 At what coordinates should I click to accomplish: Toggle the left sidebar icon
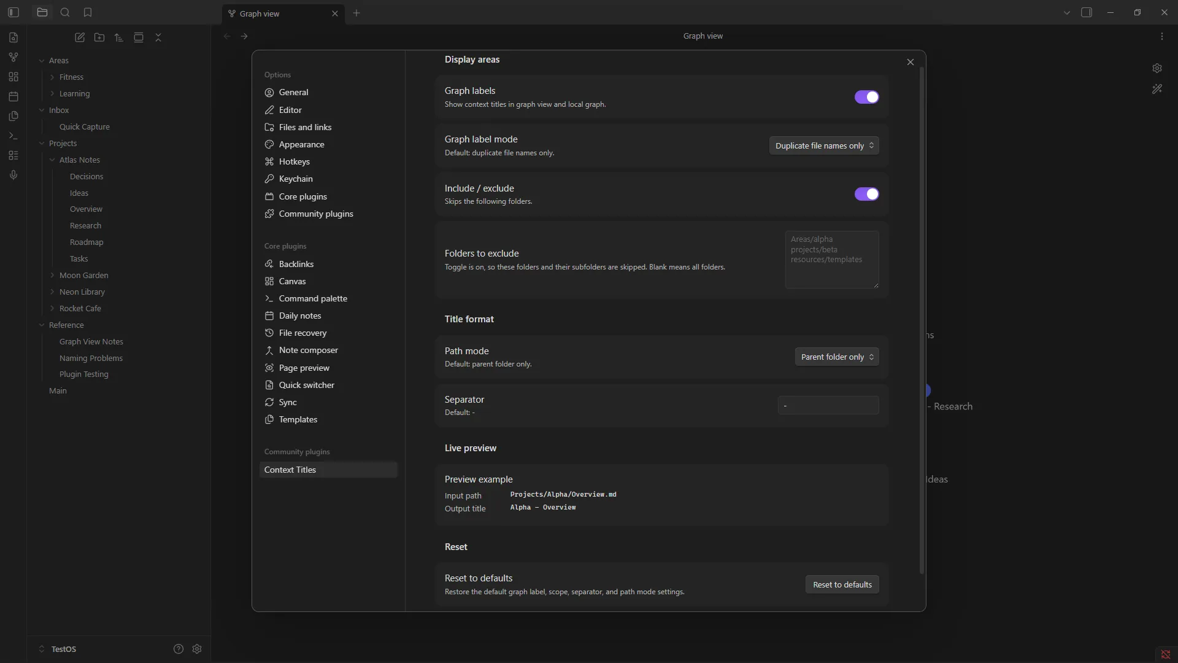13,12
